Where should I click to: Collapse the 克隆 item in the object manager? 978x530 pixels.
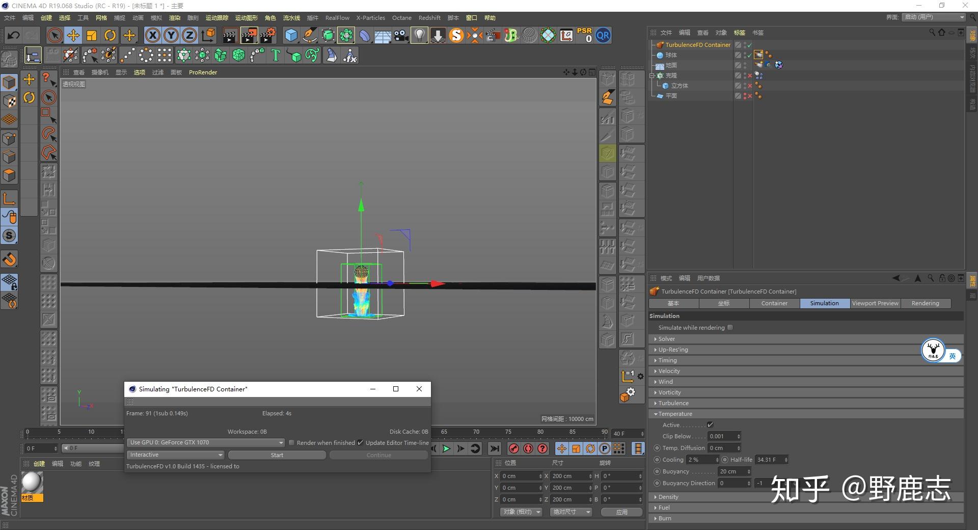[653, 75]
